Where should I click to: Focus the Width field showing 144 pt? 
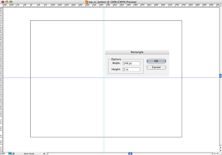point(131,63)
